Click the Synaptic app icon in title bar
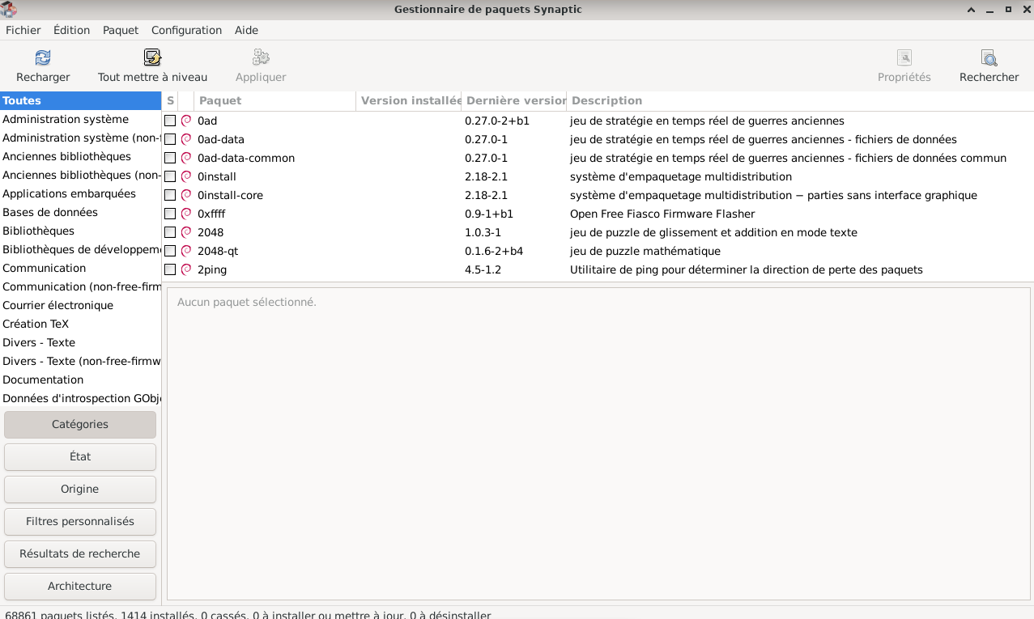Viewport: 1034px width, 619px height. coord(9,9)
